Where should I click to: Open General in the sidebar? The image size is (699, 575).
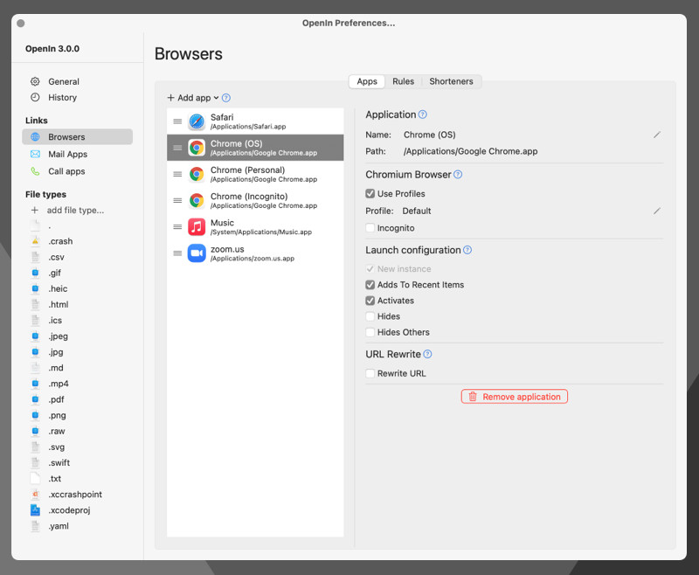(64, 81)
